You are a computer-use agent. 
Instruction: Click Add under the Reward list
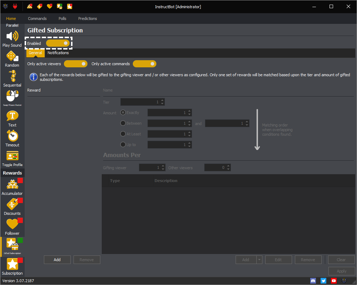tap(57, 260)
